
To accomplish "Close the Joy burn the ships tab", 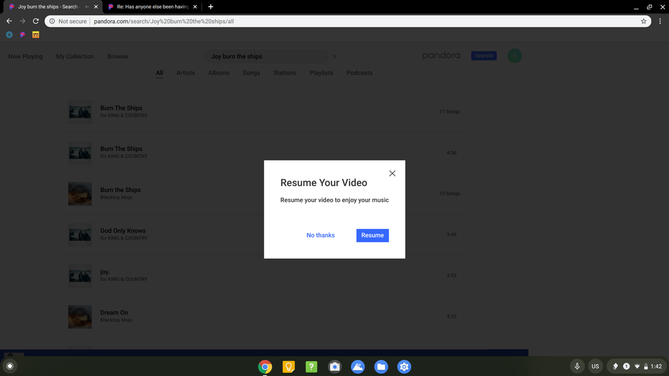I will tap(96, 7).
